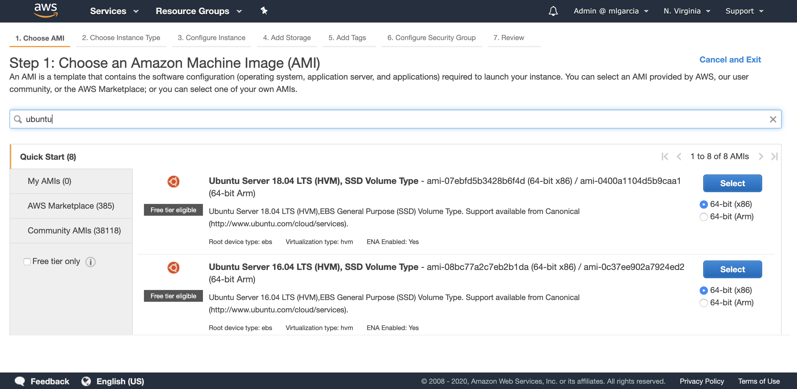The height and width of the screenshot is (389, 797).
Task: Click into the AMI search field
Action: point(371,119)
